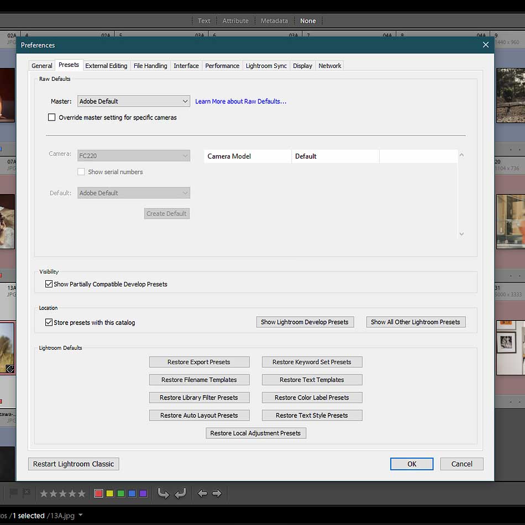This screenshot has width=525, height=525.
Task: Click the Default column header
Action: (335, 156)
